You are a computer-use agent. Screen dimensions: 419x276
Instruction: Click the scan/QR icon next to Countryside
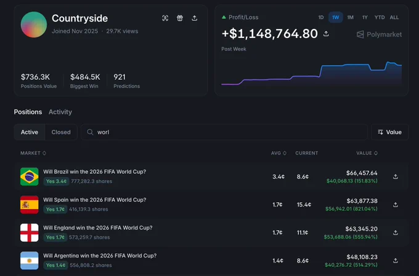[165, 18]
